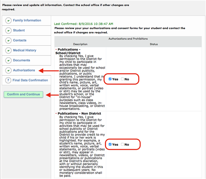Click the Last Confirmed timestamp text

(84, 24)
